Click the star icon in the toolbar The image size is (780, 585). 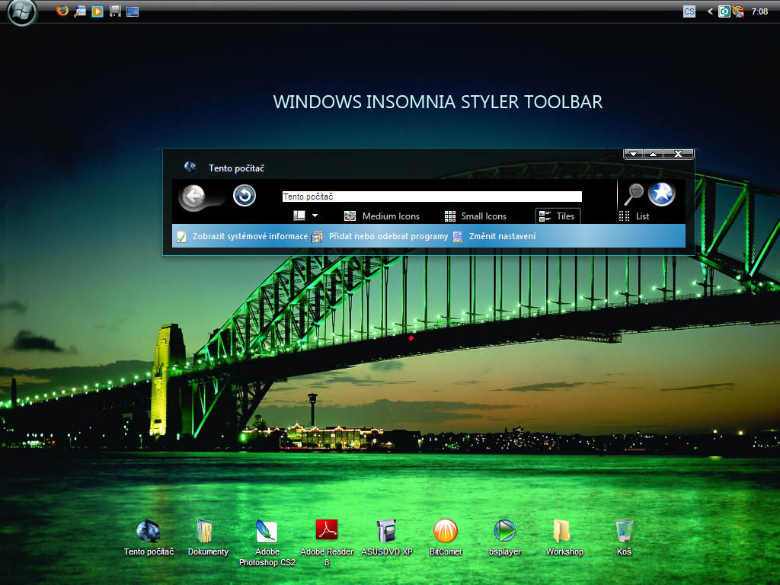662,193
